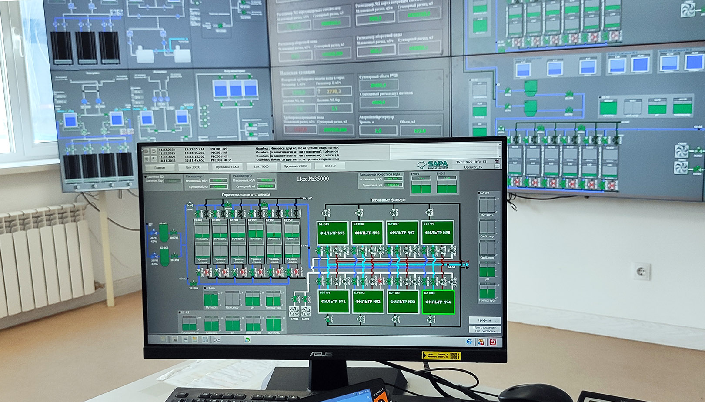Click the blue help question mark icon
The image size is (705, 402).
pos(469,342)
